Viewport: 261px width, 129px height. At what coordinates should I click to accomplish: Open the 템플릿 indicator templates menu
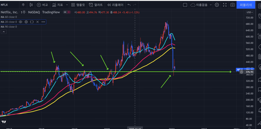(x=78, y=5)
